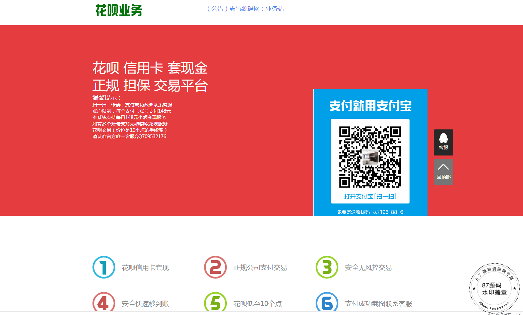
Task: Select the 花呗信用卡套现 feature label
Action: pyautogui.click(x=145, y=268)
